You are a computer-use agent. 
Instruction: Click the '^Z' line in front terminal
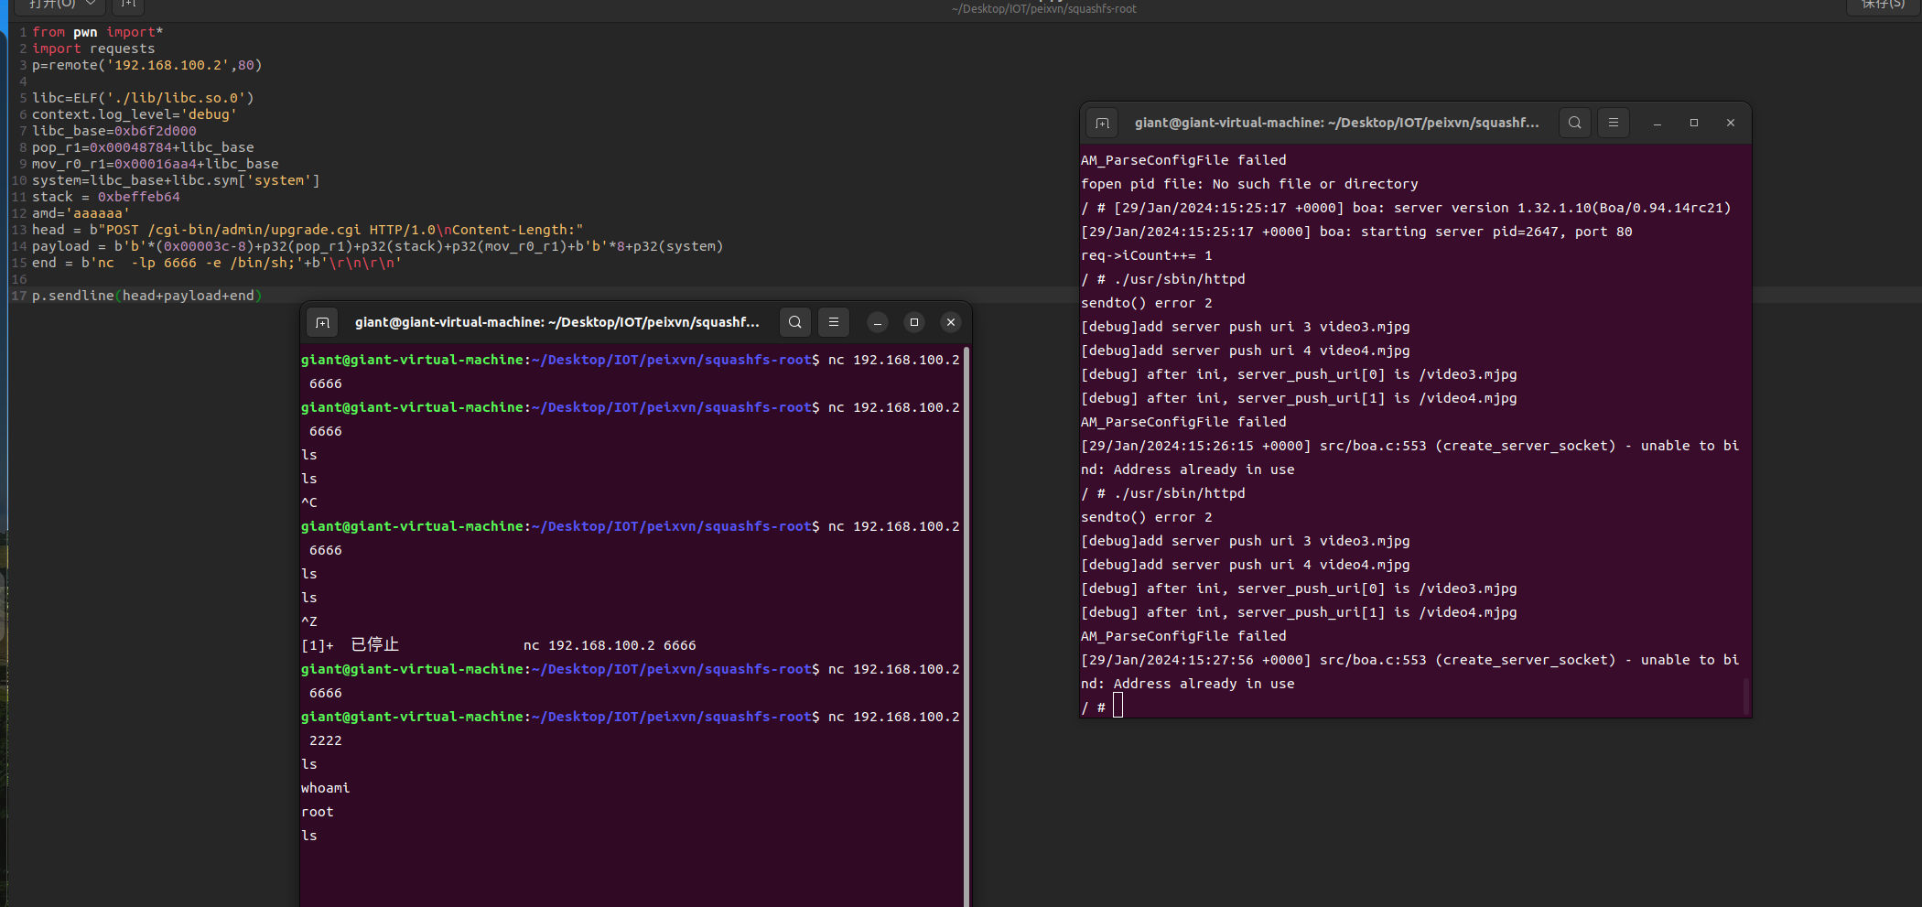click(x=309, y=621)
